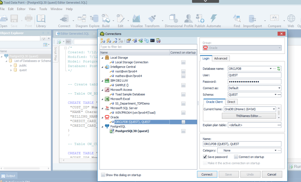Collapse the Oracle group in connection list

click(102, 117)
